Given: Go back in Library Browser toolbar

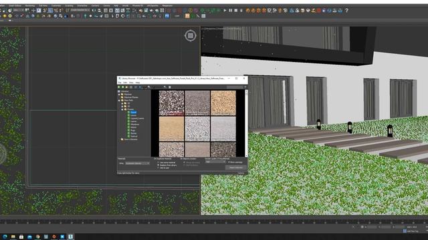Looking at the screenshot, I should point(118,87).
